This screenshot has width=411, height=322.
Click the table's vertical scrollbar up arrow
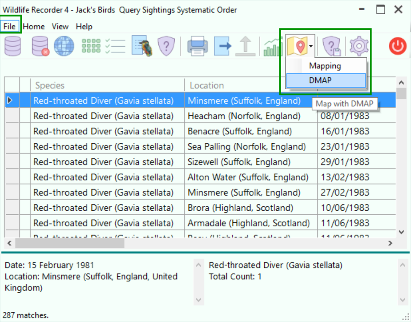(401, 82)
